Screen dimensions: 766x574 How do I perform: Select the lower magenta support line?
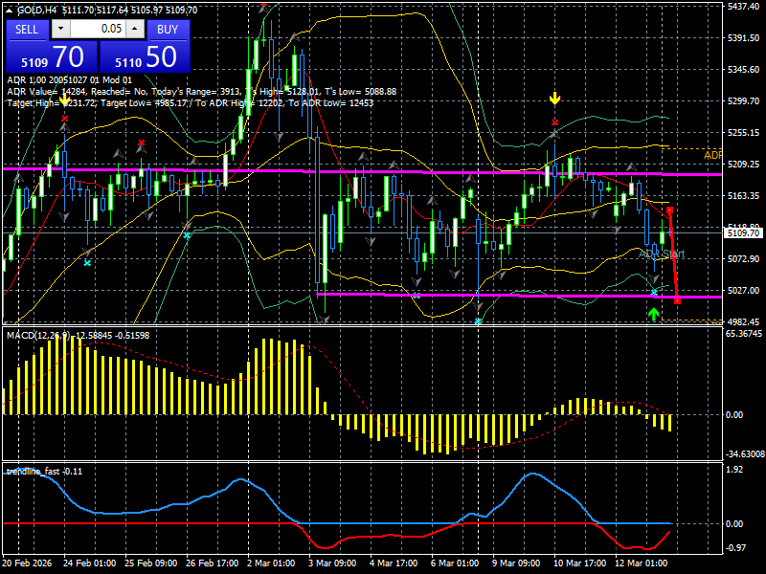pos(519,296)
